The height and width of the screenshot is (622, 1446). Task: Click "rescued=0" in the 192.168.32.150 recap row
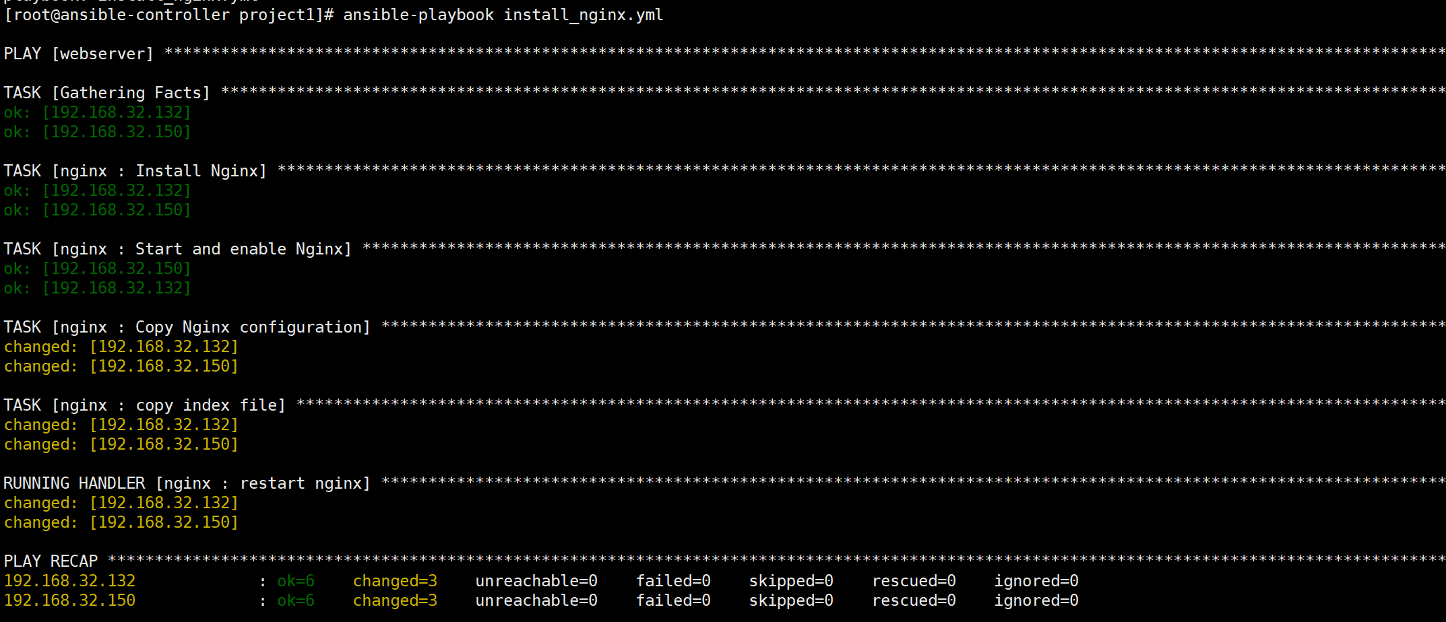(914, 600)
